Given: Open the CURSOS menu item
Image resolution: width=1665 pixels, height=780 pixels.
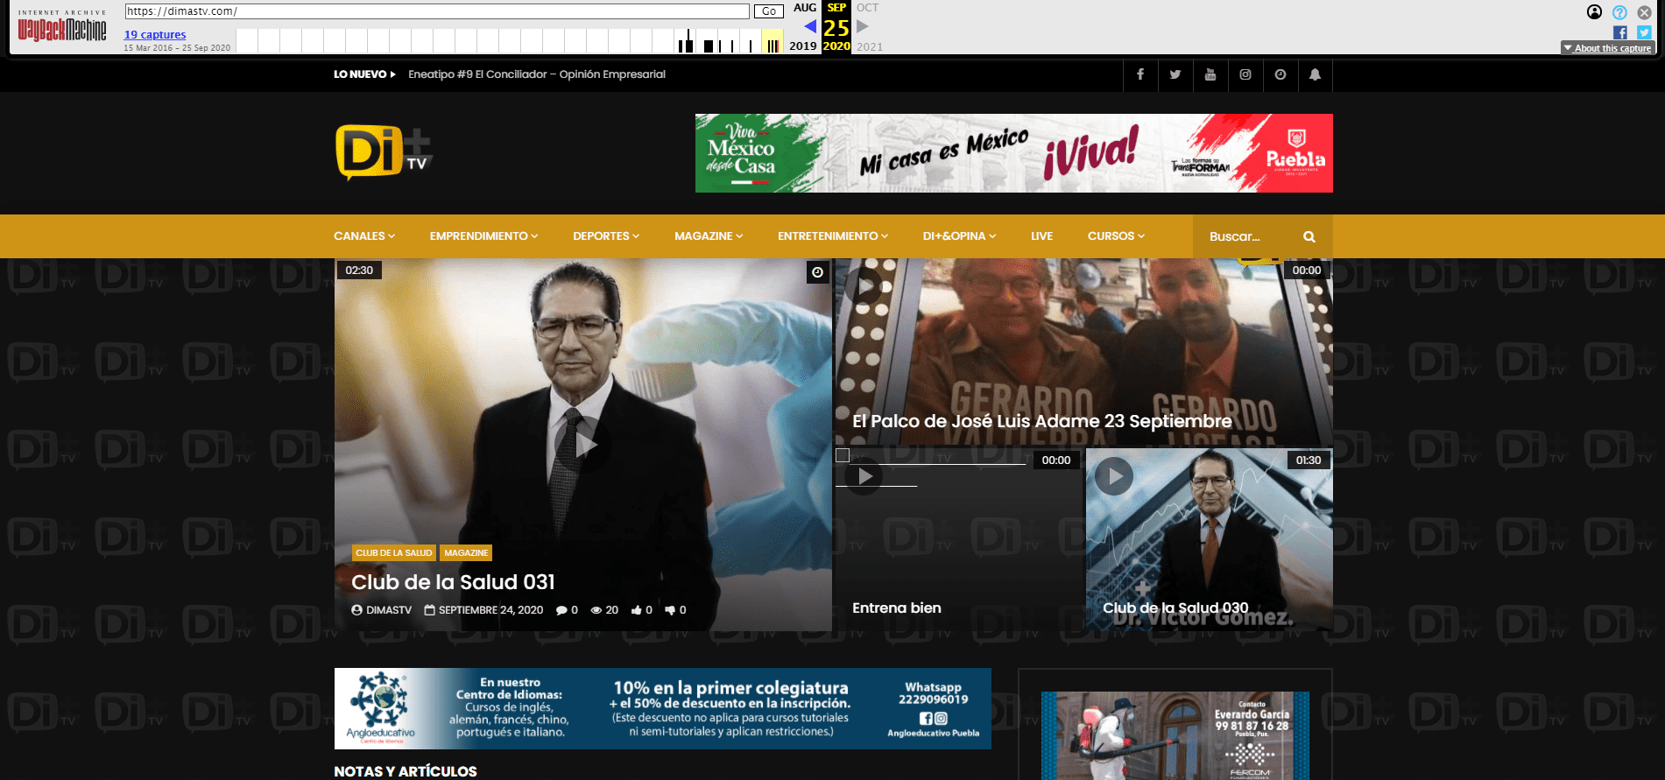Looking at the screenshot, I should (x=1115, y=236).
